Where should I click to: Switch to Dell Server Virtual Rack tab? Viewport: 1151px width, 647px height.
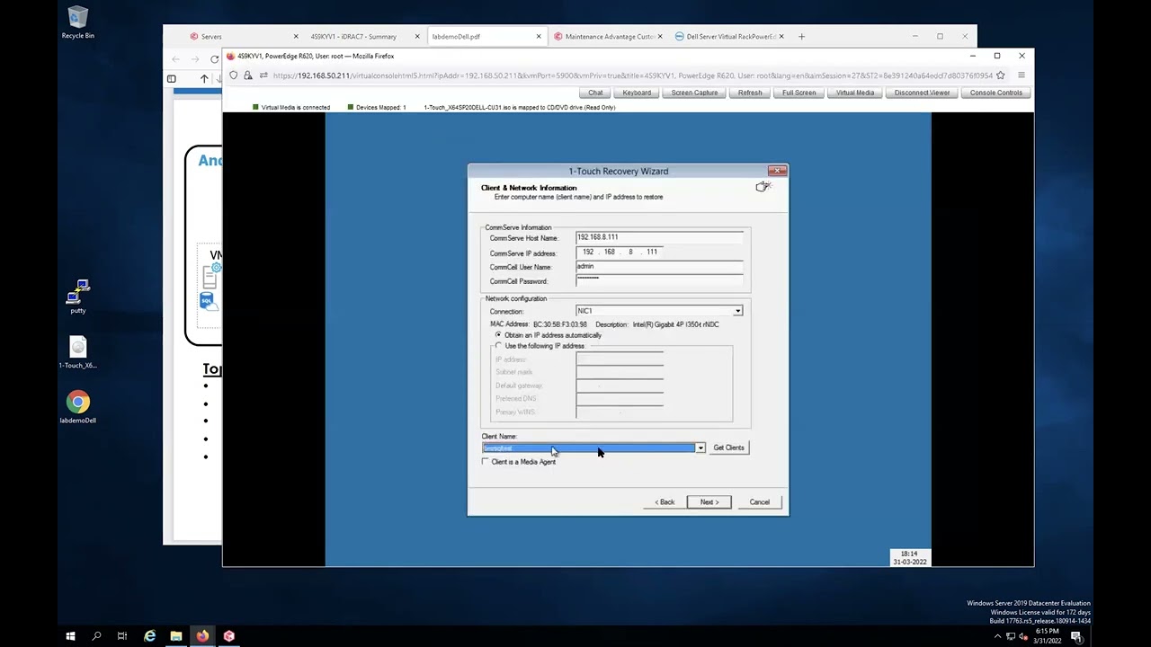point(728,37)
